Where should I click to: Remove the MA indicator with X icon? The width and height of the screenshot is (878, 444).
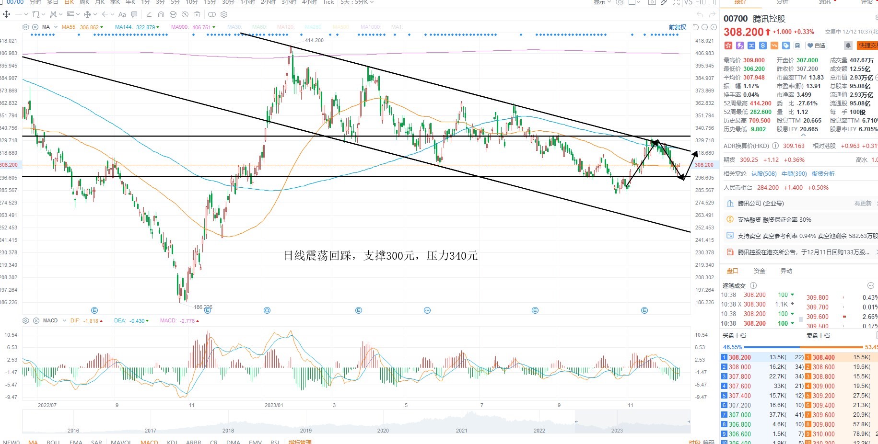coord(35,27)
